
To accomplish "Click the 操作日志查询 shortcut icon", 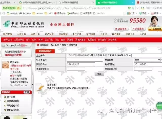I will coord(5,110).
